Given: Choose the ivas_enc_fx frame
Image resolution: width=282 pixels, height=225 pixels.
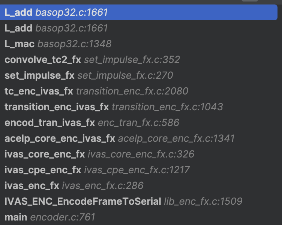Looking at the screenshot, I should click(x=31, y=186).
